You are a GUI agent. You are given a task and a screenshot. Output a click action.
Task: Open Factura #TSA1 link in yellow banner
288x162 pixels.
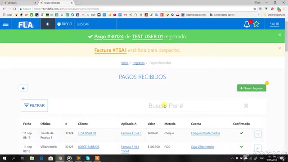point(110,50)
